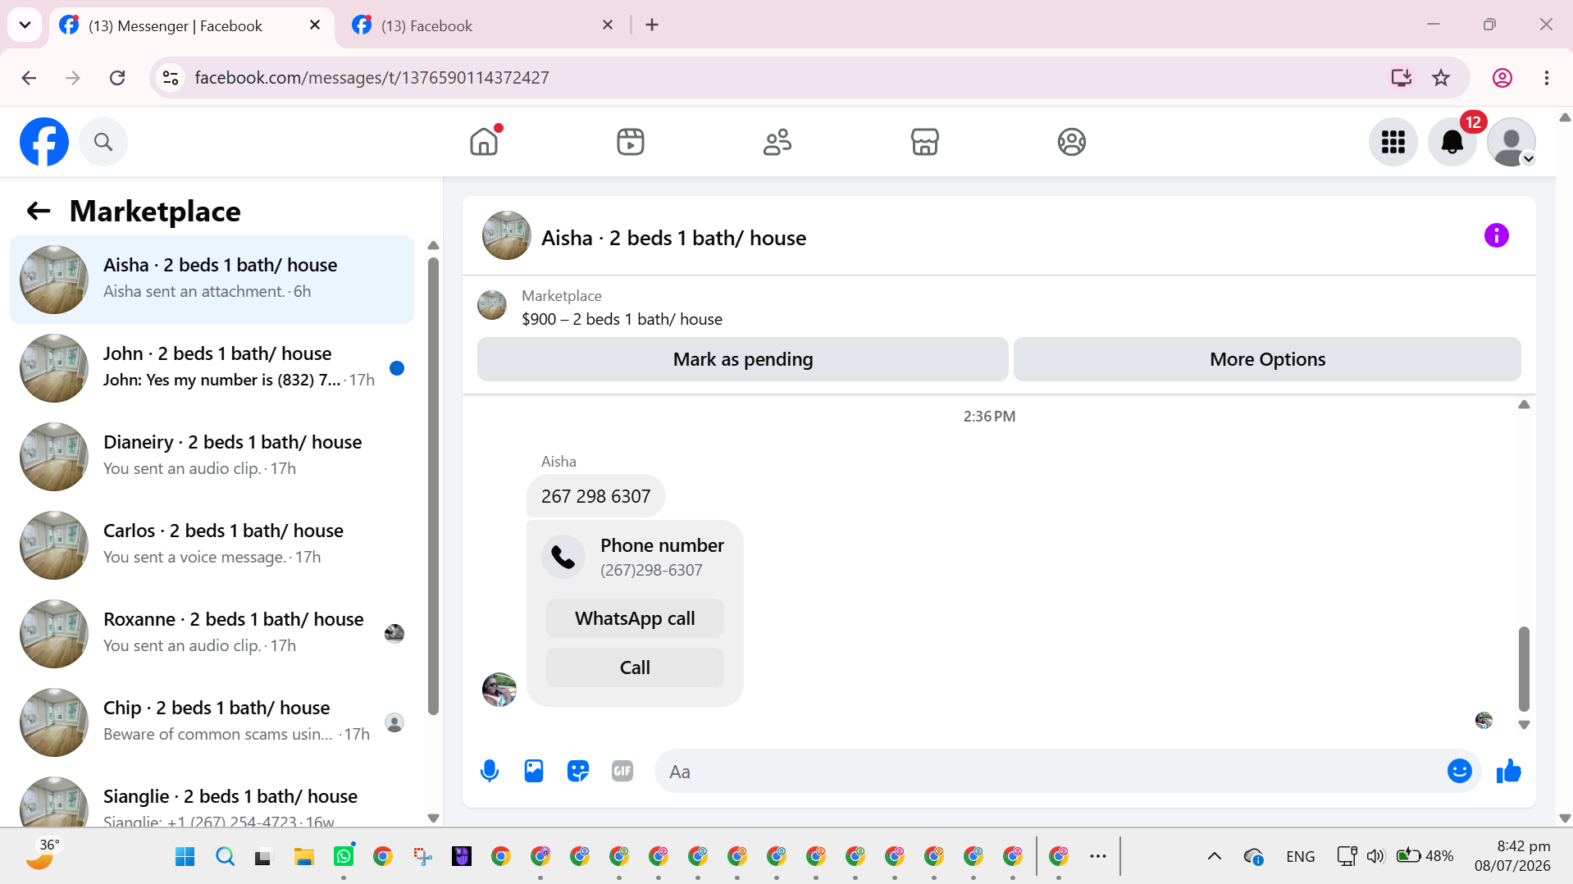The width and height of the screenshot is (1573, 884).
Task: Open a new browser tab
Action: (x=652, y=25)
